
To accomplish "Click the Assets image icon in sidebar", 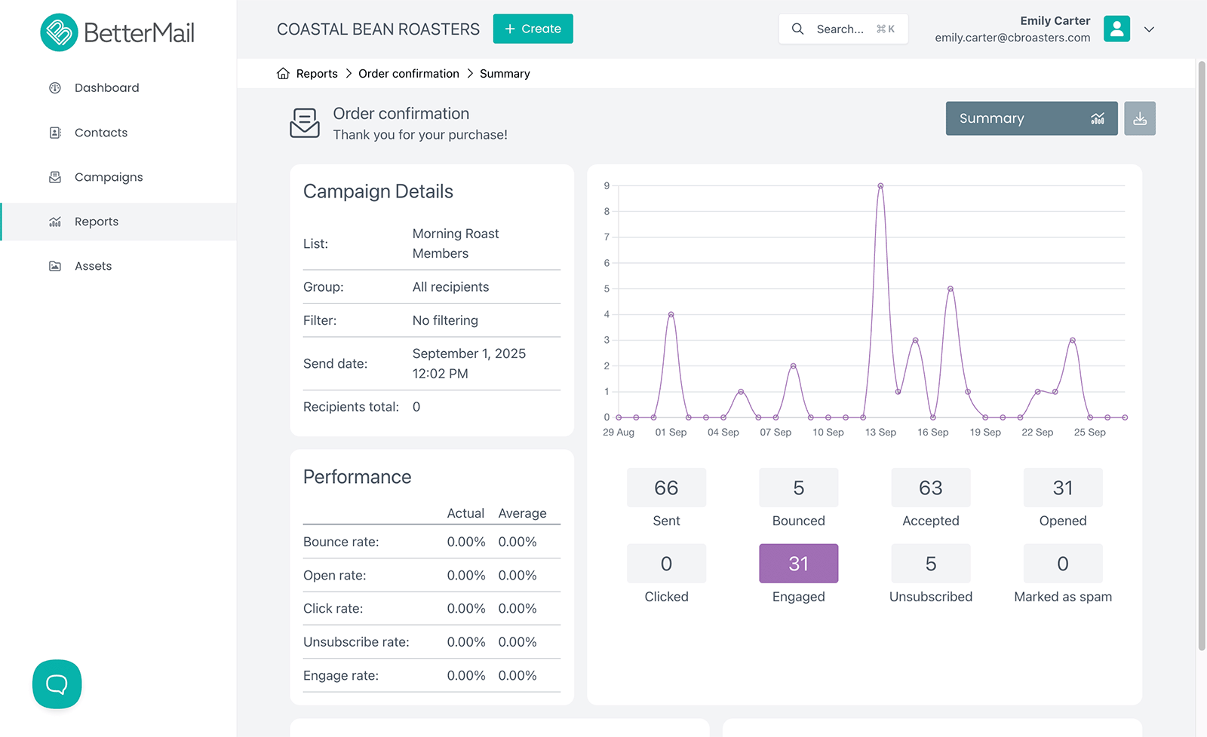I will [x=55, y=266].
